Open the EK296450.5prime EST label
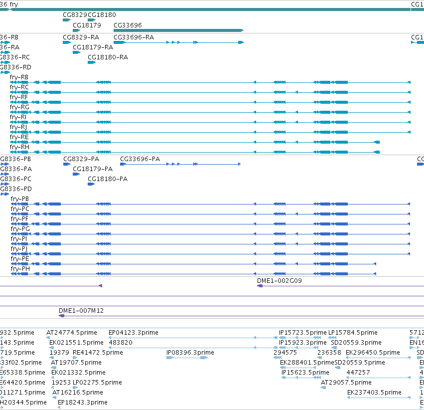Screen dimensions: 424x410 coord(373,353)
